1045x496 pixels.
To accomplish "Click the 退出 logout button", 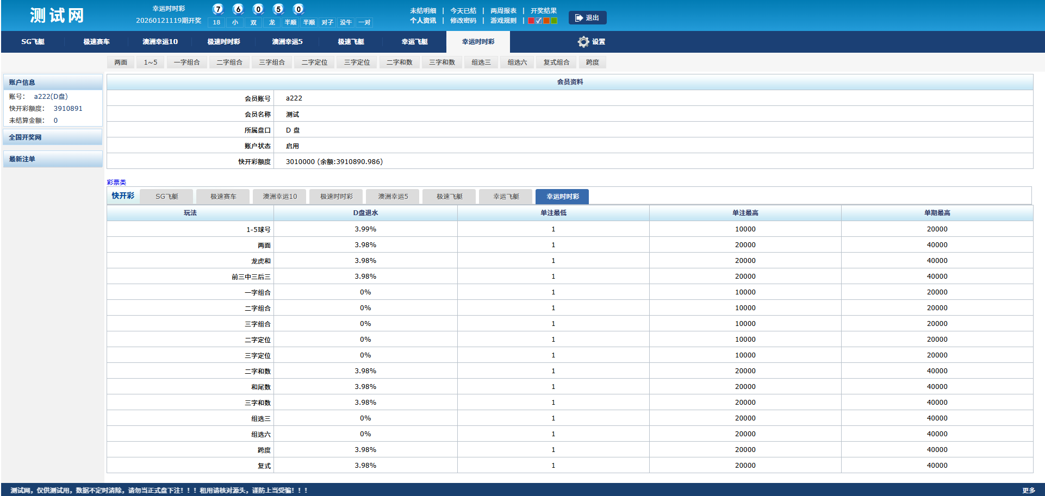I will 587,18.
